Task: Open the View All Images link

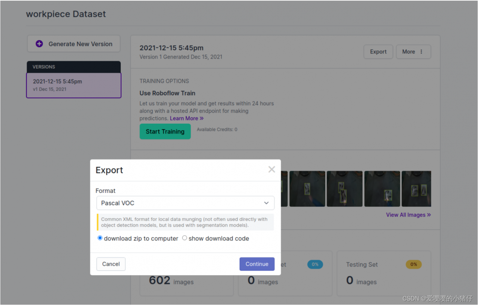Action: (409, 215)
